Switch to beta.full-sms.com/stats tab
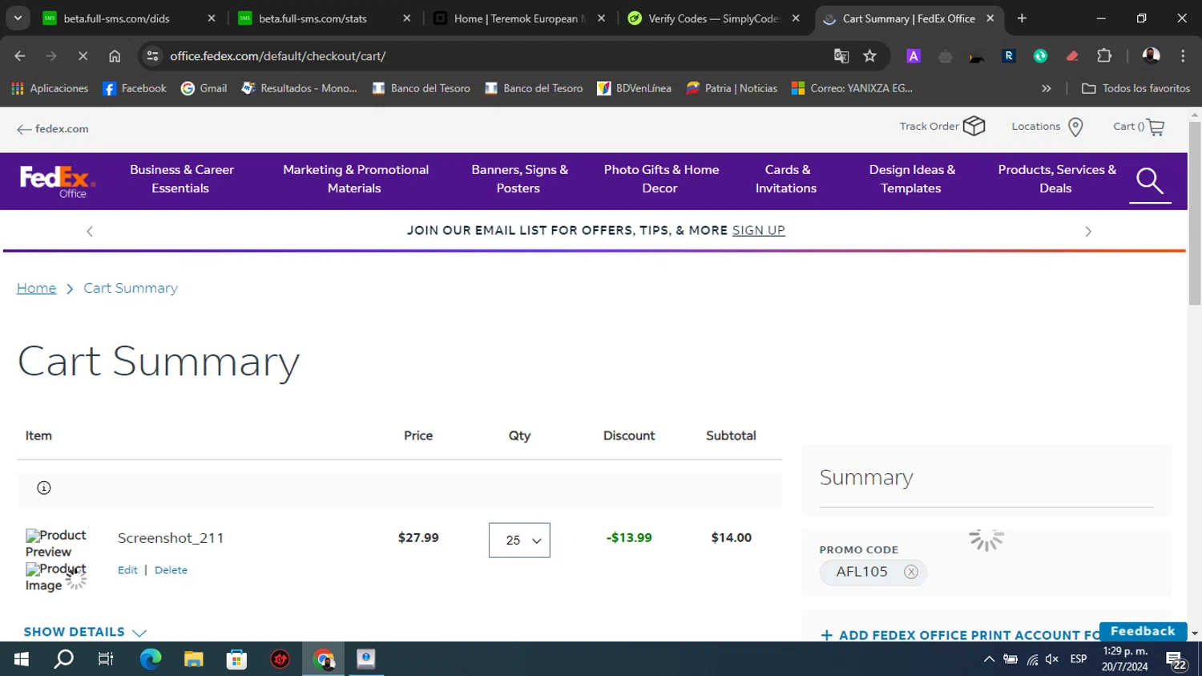Screen dimensions: 1202x676 (x=325, y=18)
